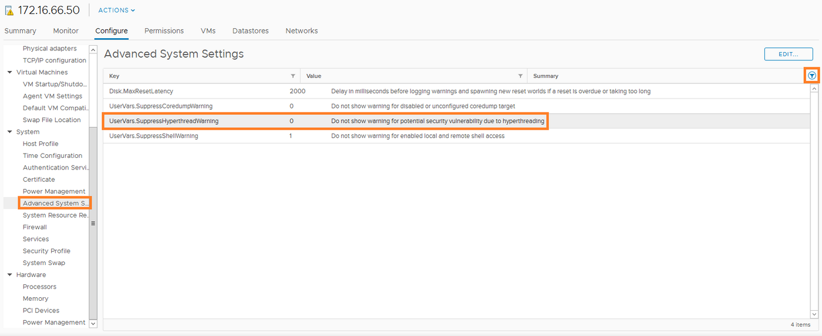Click the Value column filter icon
The image size is (822, 336).
(520, 76)
